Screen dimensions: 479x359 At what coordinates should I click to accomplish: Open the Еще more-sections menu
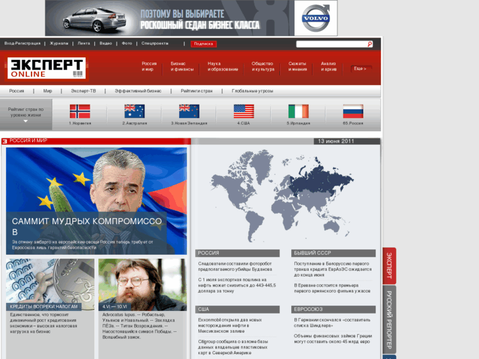point(361,69)
